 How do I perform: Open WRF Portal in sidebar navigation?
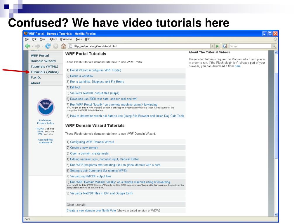click(x=40, y=55)
